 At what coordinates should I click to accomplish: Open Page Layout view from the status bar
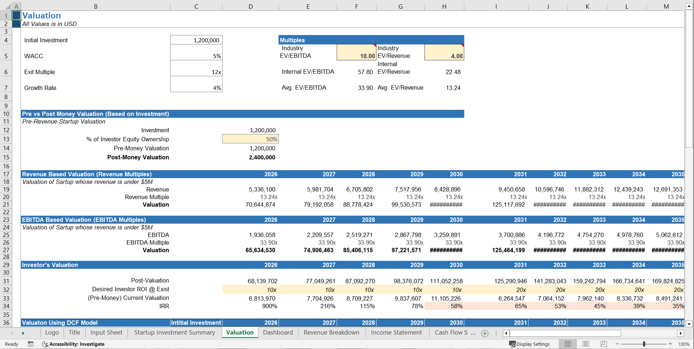pos(586,344)
